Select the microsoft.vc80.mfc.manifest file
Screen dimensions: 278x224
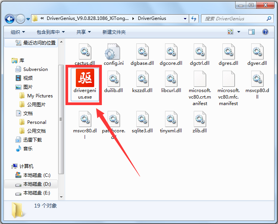point(228,88)
